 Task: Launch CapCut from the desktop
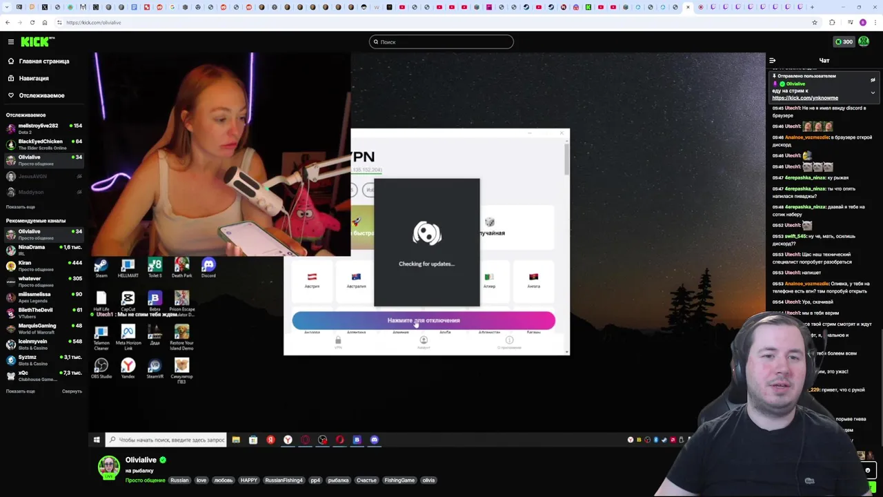128,301
